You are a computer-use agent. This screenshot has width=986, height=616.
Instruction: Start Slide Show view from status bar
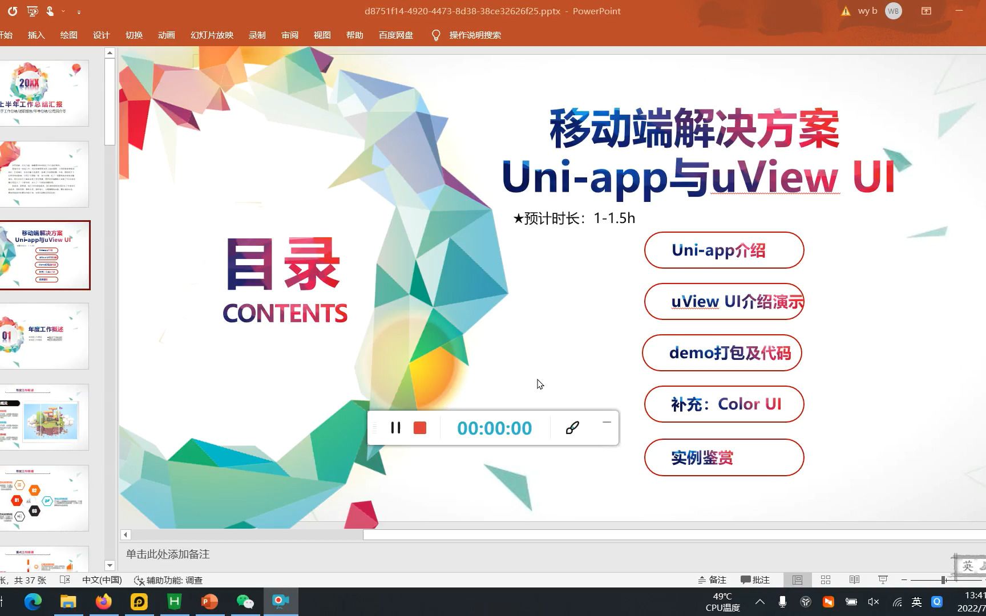point(883,580)
